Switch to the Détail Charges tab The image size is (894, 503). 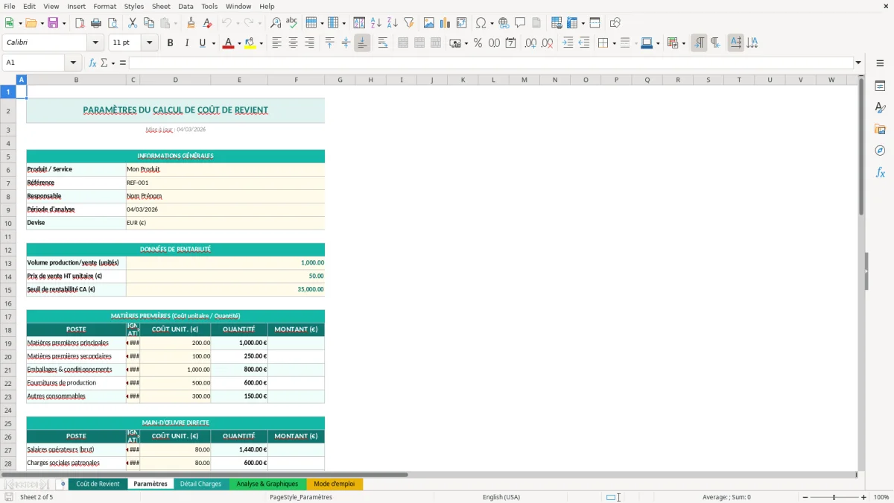pyautogui.click(x=200, y=484)
